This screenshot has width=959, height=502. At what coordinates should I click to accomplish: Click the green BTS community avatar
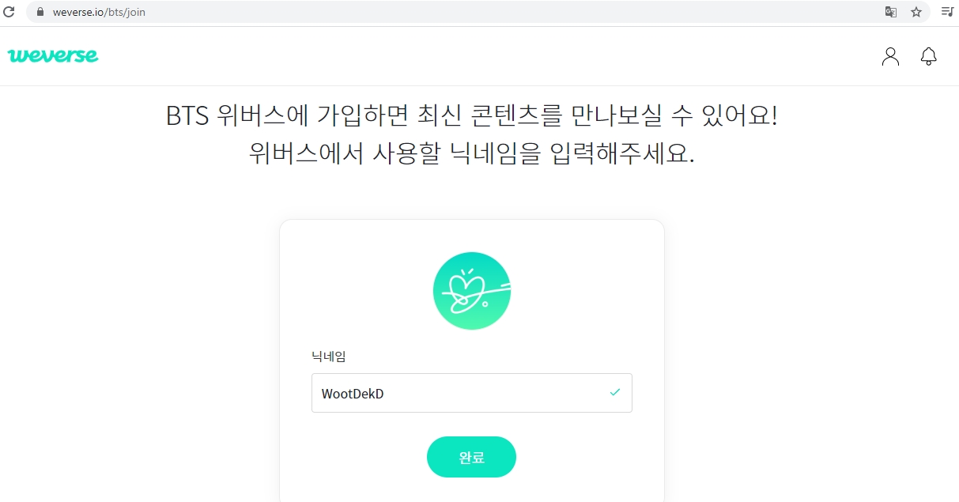[472, 291]
